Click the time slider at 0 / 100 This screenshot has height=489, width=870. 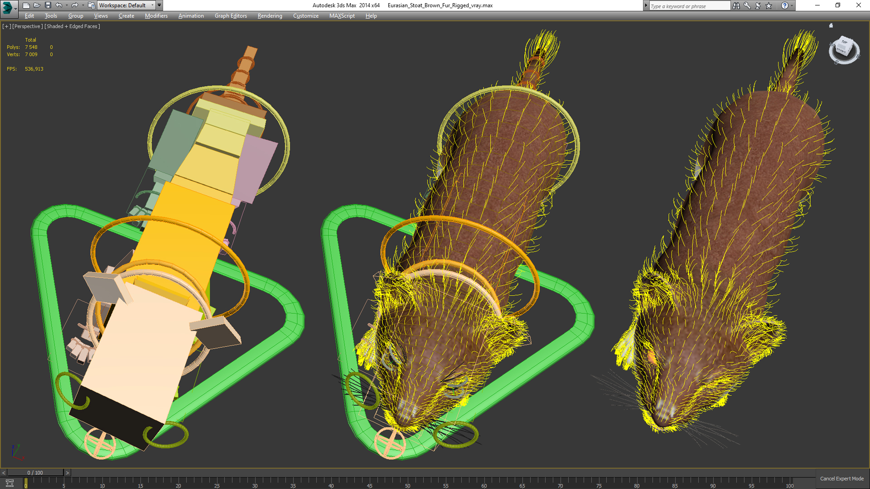[x=35, y=473]
